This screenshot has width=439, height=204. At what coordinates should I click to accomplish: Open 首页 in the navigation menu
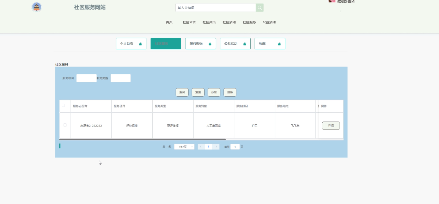(169, 22)
